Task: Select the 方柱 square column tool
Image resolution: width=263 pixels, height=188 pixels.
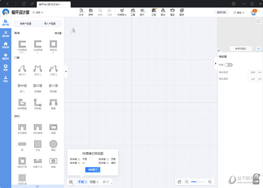Action: pos(38,144)
